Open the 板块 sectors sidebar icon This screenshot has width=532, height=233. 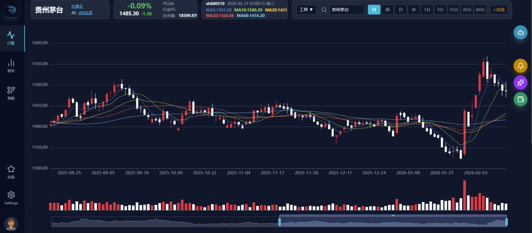(x=11, y=66)
